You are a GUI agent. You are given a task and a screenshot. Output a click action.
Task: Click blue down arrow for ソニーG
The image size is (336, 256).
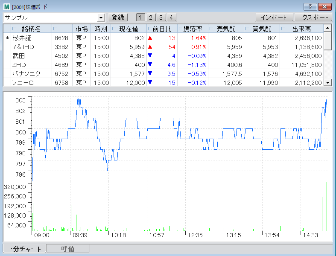click(x=149, y=83)
